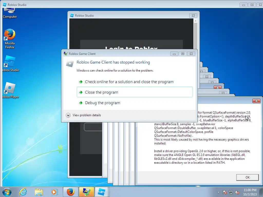Close the Roblox Game Client crash dialog

(x=191, y=54)
